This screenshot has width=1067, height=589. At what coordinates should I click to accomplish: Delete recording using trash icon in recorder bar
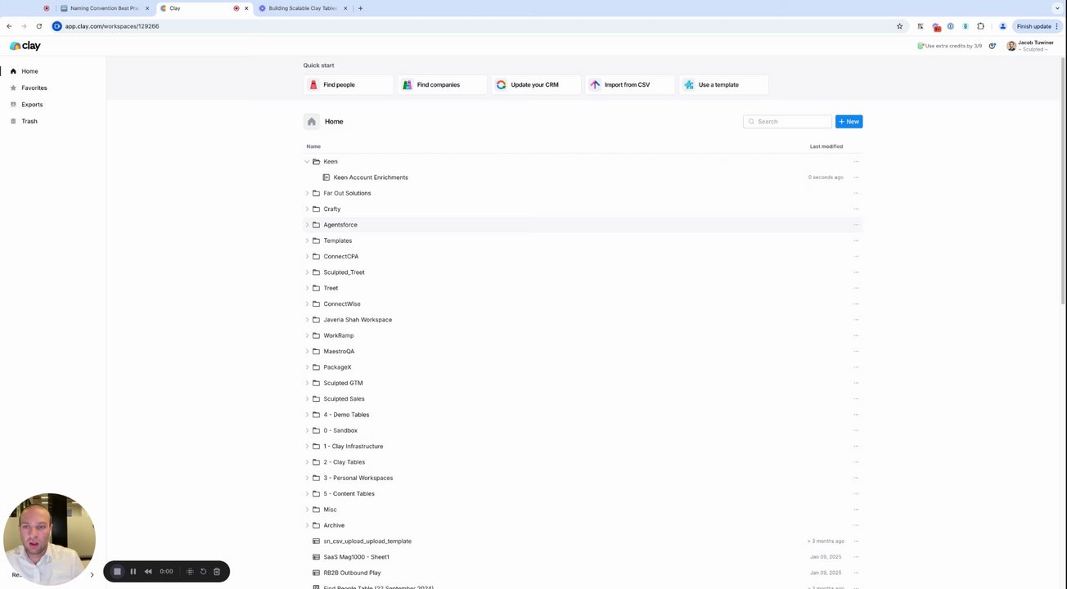217,572
